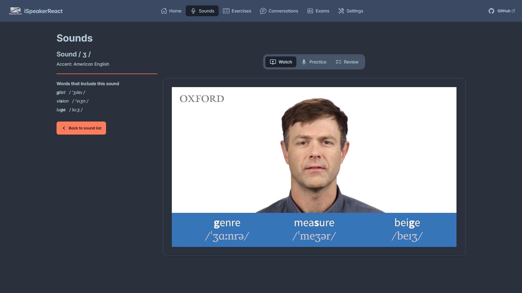Click the Oxford pronunciation video
Screen dimensions: 522x293
point(314,167)
